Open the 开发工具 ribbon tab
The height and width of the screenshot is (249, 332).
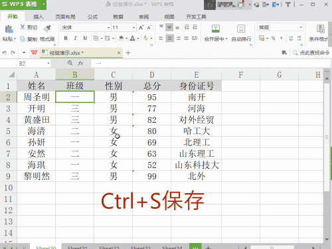click(196, 17)
